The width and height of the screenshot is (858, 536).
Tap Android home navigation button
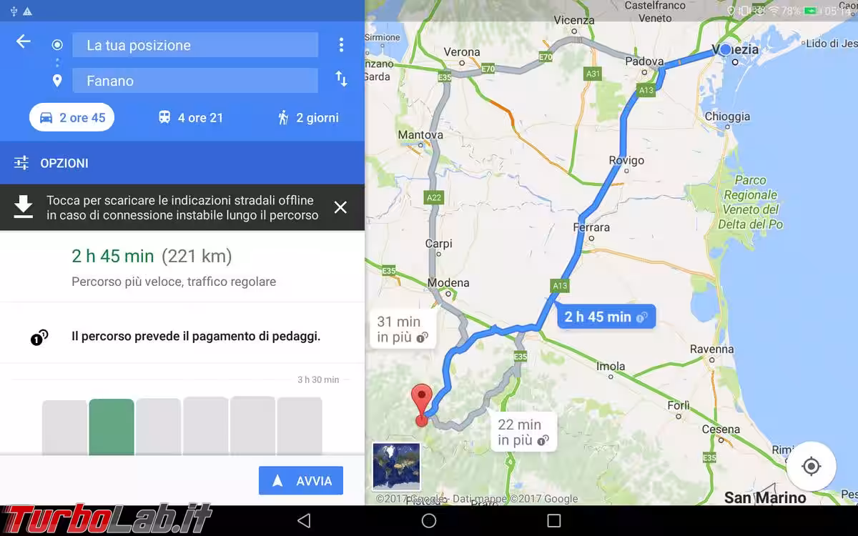click(x=429, y=520)
